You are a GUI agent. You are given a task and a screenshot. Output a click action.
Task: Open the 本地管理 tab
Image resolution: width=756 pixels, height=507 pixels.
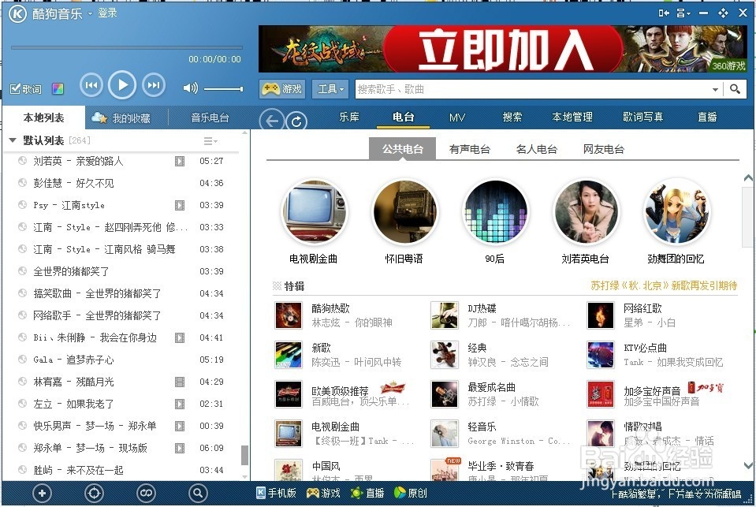coord(572,117)
